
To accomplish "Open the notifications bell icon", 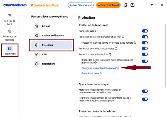I will (x=125, y=5).
